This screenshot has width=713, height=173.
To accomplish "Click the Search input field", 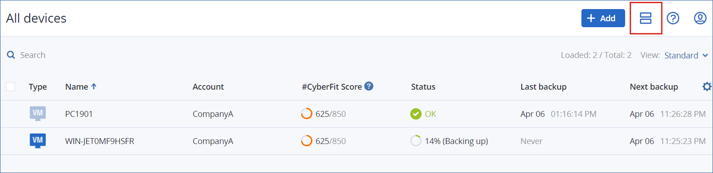I will point(137,55).
